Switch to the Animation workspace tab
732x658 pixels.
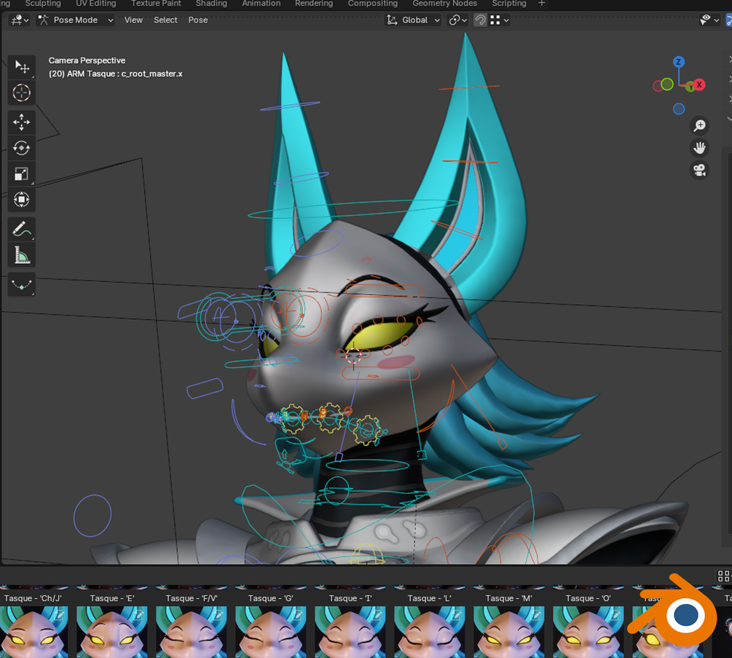click(x=261, y=4)
